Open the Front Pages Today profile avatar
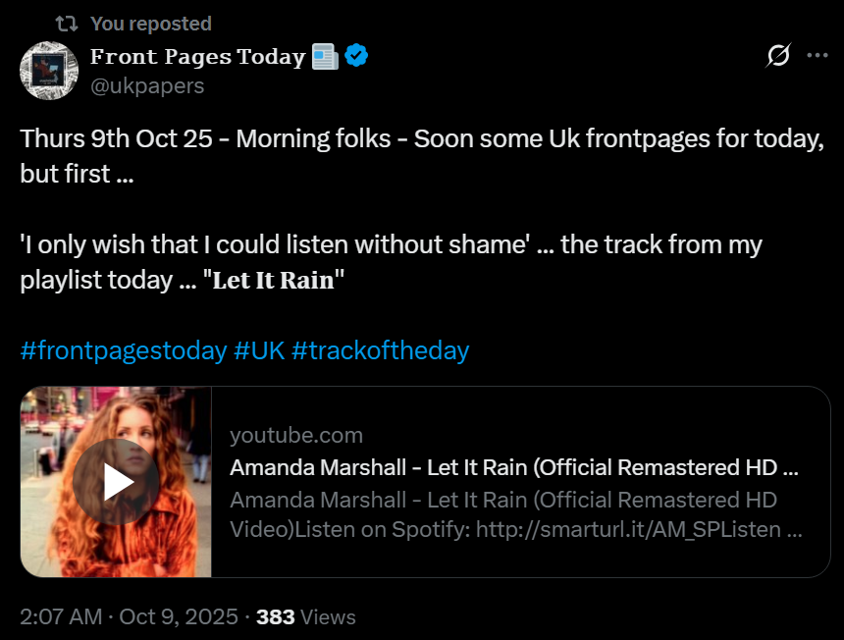 (49, 70)
